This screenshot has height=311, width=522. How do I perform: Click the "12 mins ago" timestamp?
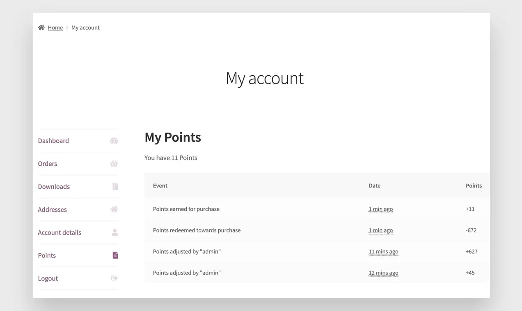click(x=383, y=273)
